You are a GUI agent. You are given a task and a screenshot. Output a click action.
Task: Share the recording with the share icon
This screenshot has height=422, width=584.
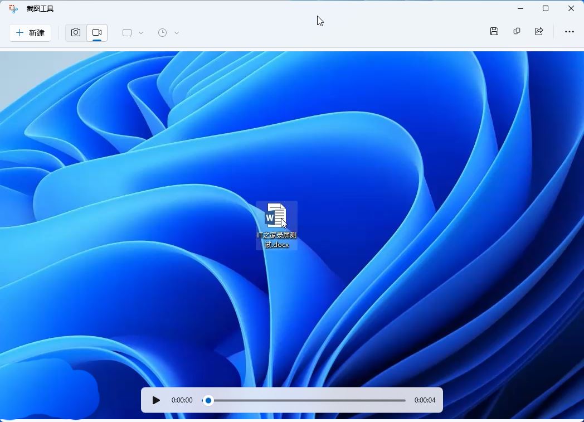coord(539,32)
